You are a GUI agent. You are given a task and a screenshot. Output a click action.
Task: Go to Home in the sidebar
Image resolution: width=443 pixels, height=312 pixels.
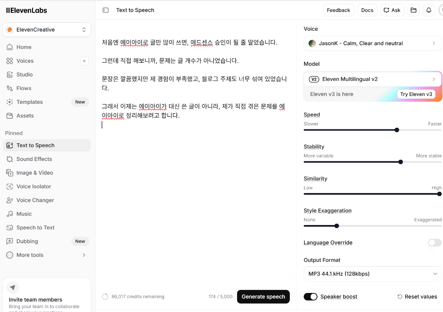point(47,47)
